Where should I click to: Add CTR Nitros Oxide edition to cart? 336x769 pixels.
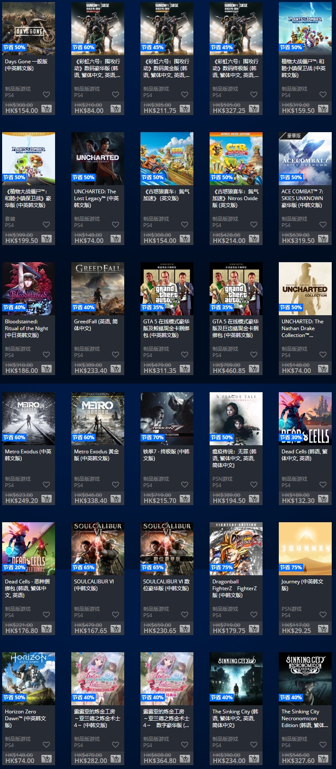[254, 239]
